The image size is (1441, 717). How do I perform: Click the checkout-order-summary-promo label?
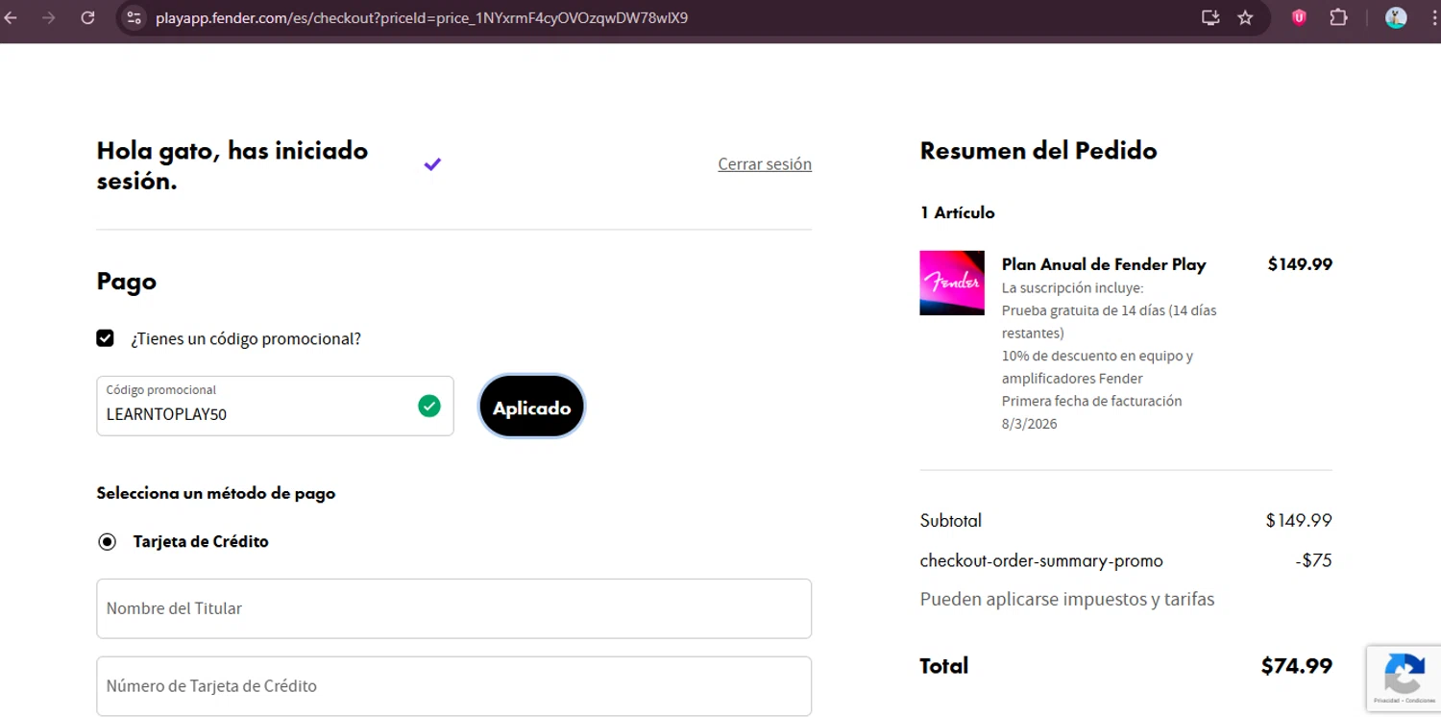tap(1041, 560)
